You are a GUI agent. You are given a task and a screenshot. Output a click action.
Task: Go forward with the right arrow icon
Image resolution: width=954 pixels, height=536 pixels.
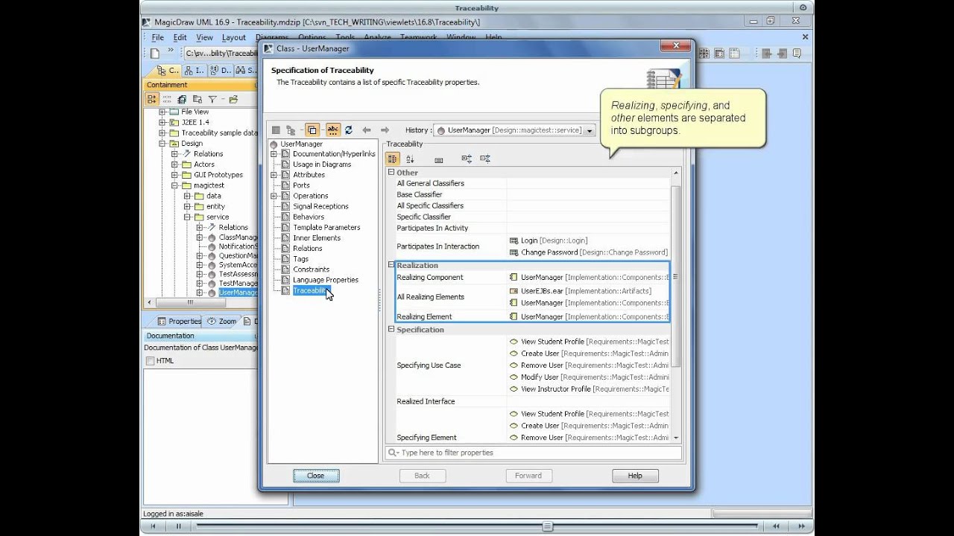pyautogui.click(x=385, y=130)
